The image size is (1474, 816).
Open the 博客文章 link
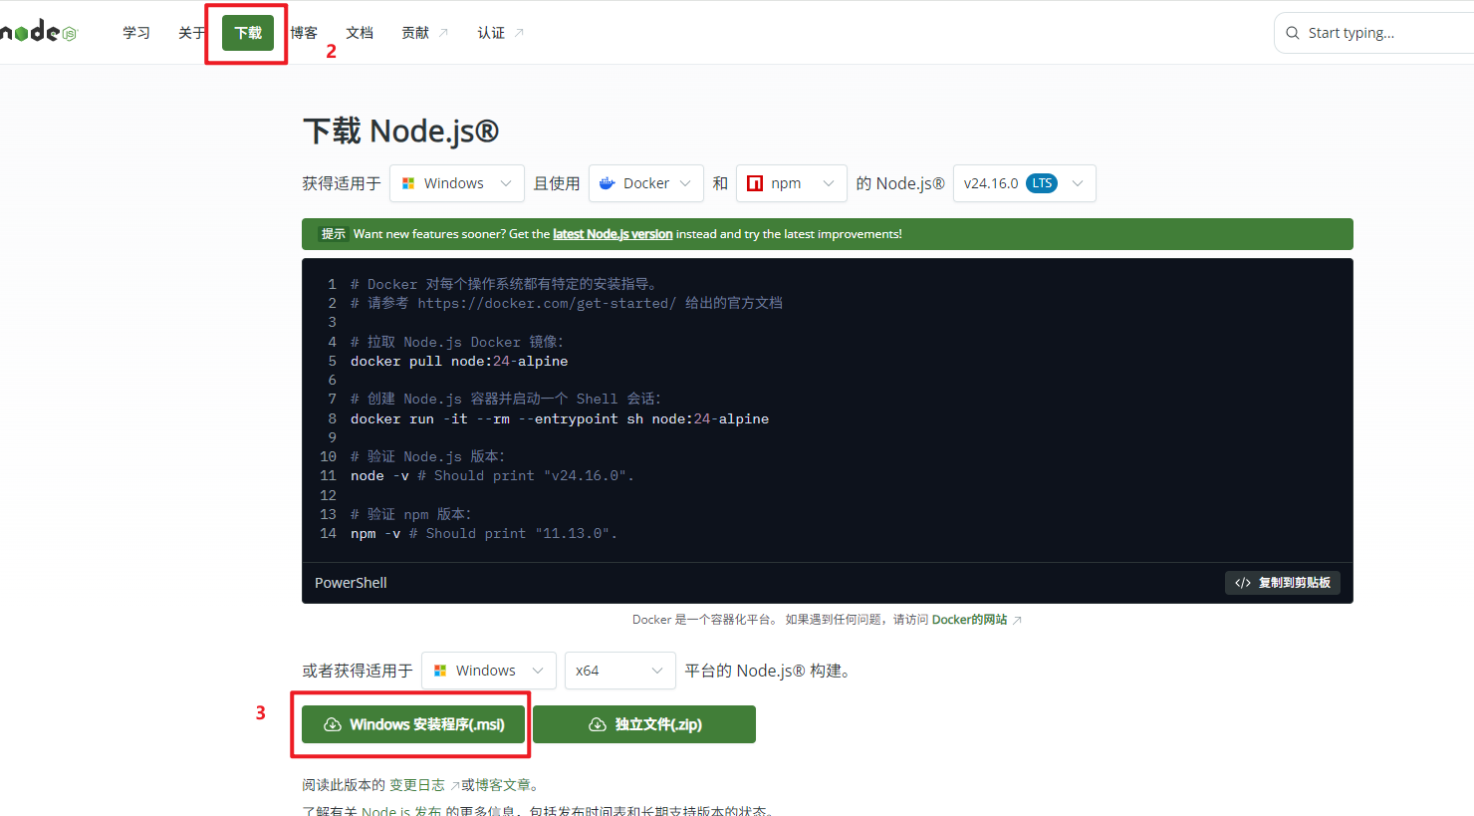tap(503, 785)
